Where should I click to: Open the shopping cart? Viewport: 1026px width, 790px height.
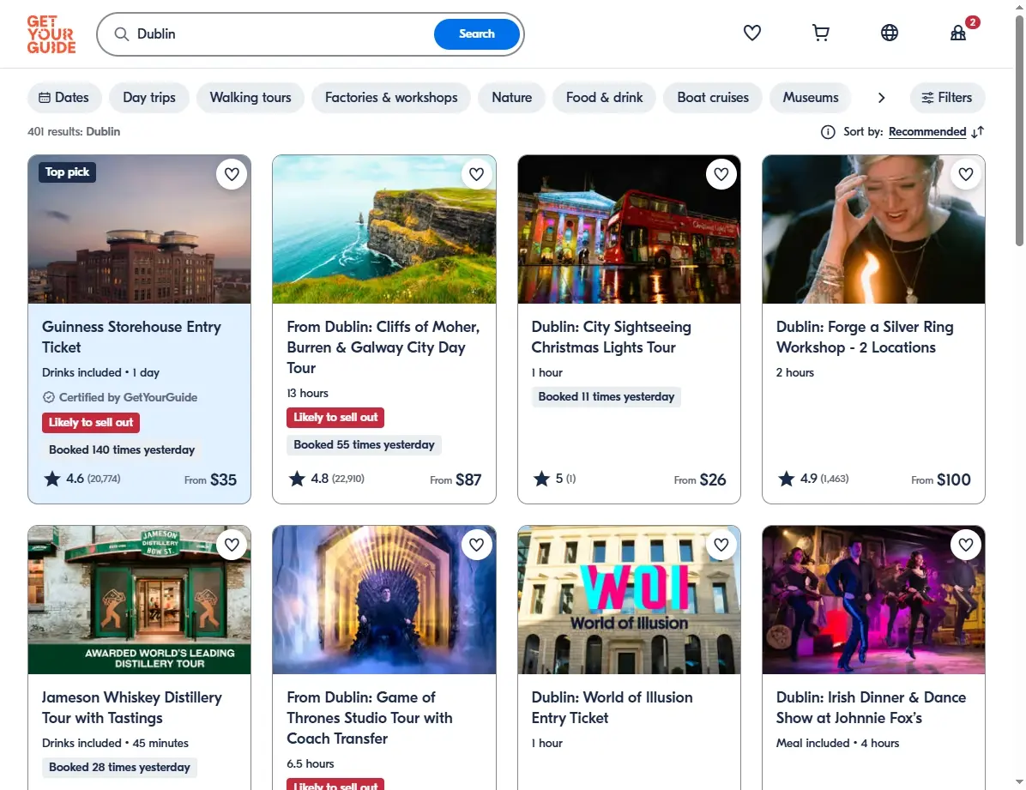(x=820, y=33)
